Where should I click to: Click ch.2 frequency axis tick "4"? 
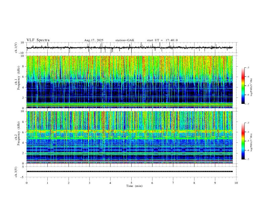(24, 143)
